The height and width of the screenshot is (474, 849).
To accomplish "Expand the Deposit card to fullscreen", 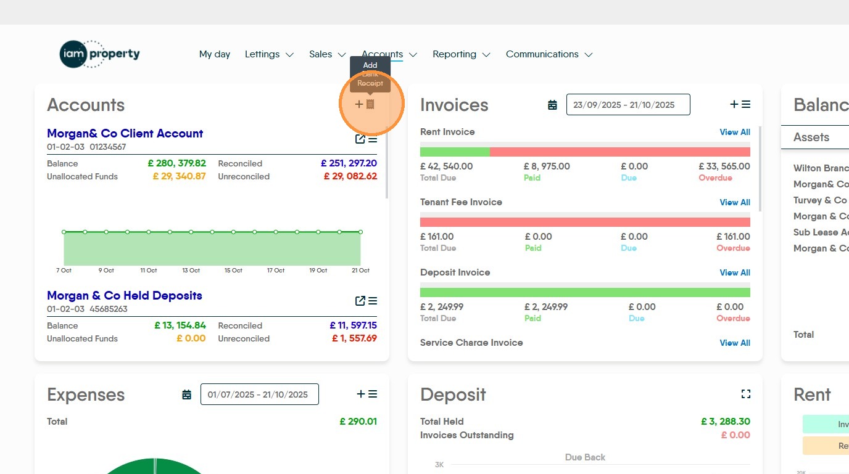I will pos(745,394).
